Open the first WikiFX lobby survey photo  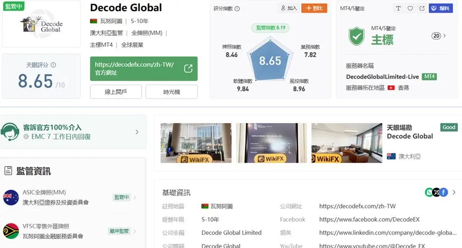click(x=196, y=143)
